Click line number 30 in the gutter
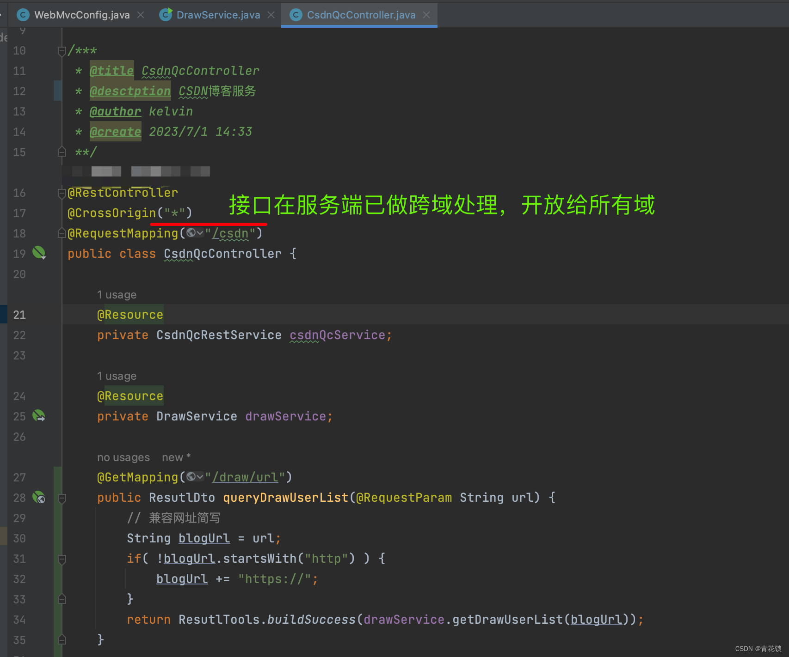This screenshot has height=657, width=789. click(19, 539)
